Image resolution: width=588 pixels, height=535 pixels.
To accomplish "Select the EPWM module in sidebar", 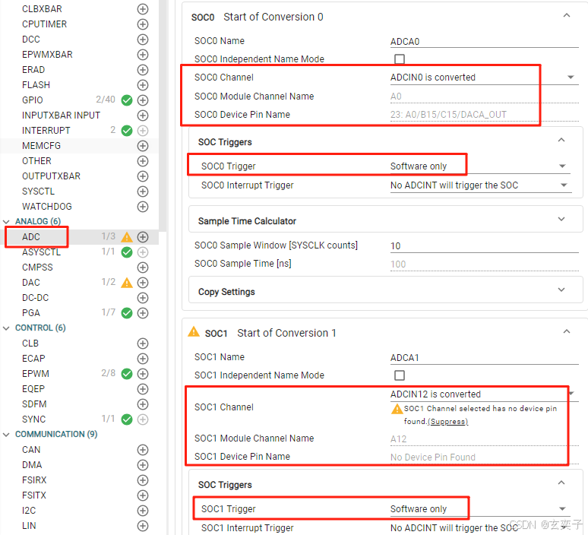I will click(x=36, y=374).
